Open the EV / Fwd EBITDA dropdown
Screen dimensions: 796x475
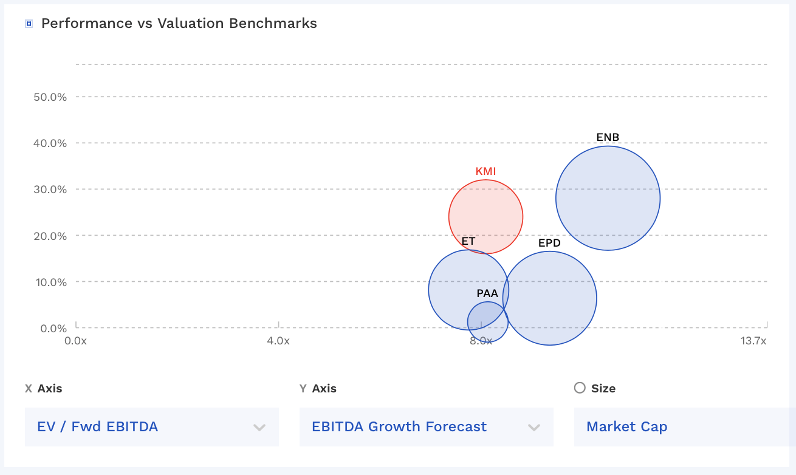tap(151, 426)
